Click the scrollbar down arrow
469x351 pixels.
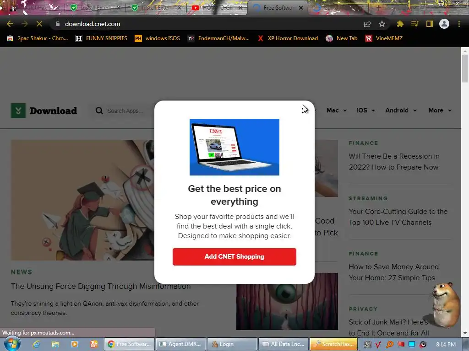pyautogui.click(x=465, y=333)
